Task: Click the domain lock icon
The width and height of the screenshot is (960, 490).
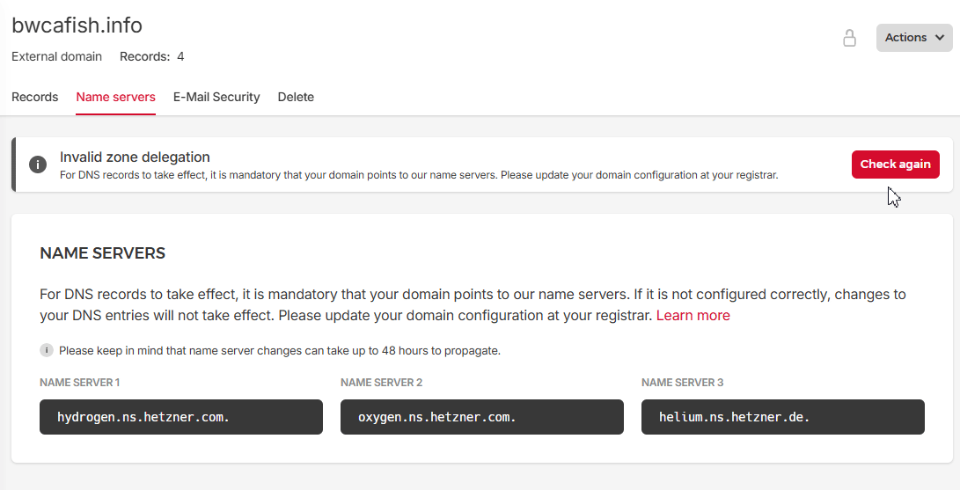Action: click(x=849, y=38)
